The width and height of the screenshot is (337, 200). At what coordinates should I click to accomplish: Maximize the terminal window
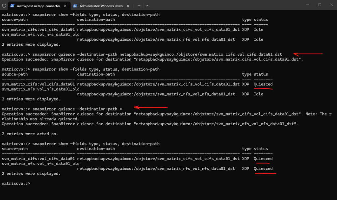click(x=319, y=5)
